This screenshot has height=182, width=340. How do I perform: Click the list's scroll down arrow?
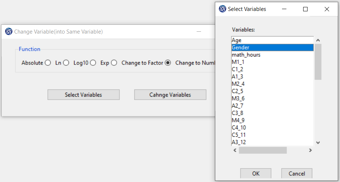coord(318,143)
